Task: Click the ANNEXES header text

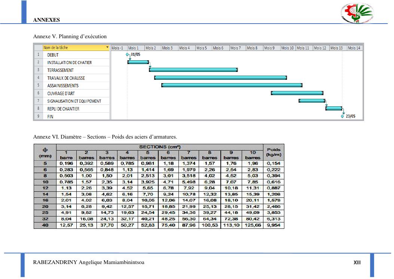Action: click(x=47, y=19)
